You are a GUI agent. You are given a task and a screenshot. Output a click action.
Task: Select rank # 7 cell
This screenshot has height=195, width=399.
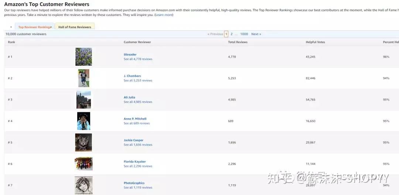pos(10,185)
